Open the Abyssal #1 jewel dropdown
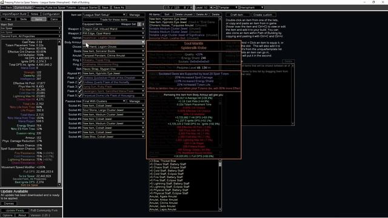388x218 pixels. [113, 73]
